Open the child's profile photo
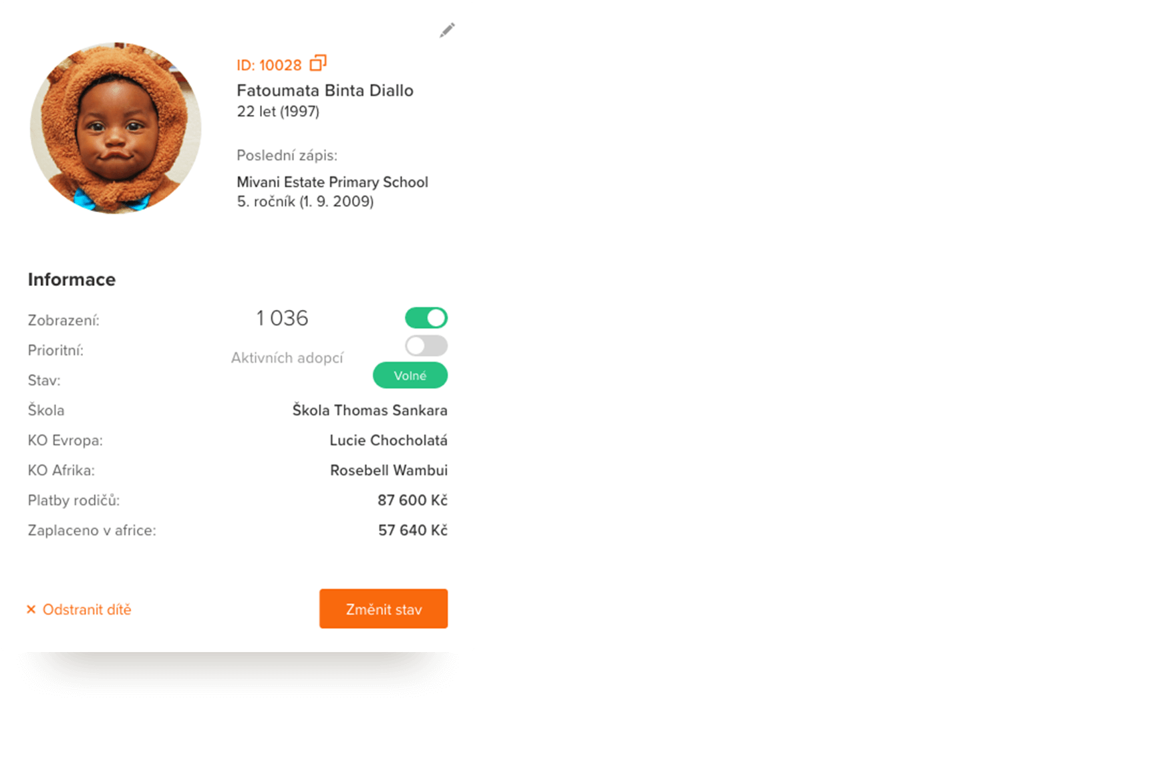This screenshot has width=1168, height=779. [x=116, y=128]
